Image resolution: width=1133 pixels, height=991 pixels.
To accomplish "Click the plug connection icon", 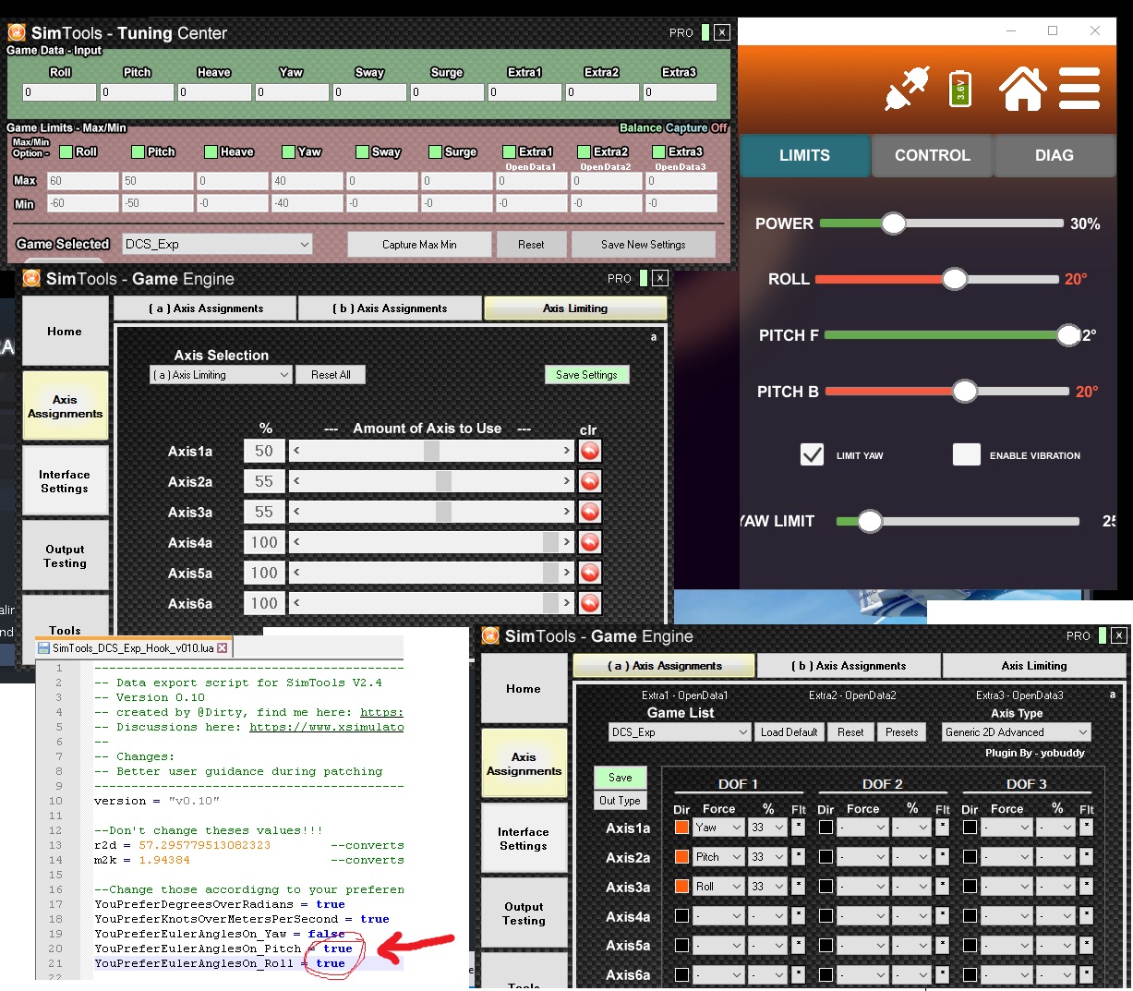I will (x=906, y=90).
